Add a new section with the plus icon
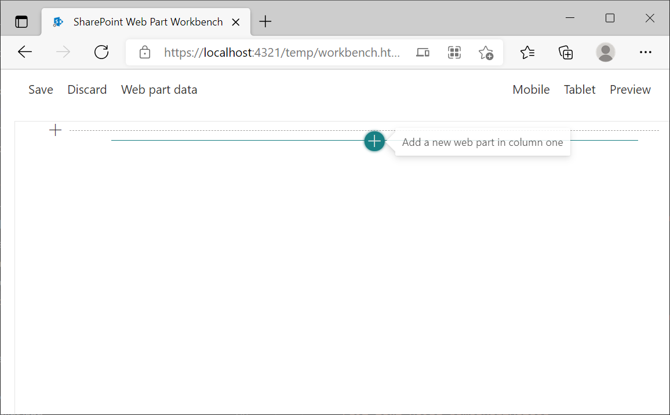The width and height of the screenshot is (670, 415). 56,130
